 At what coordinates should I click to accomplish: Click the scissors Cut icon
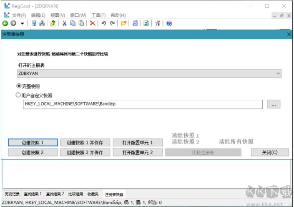64,23
